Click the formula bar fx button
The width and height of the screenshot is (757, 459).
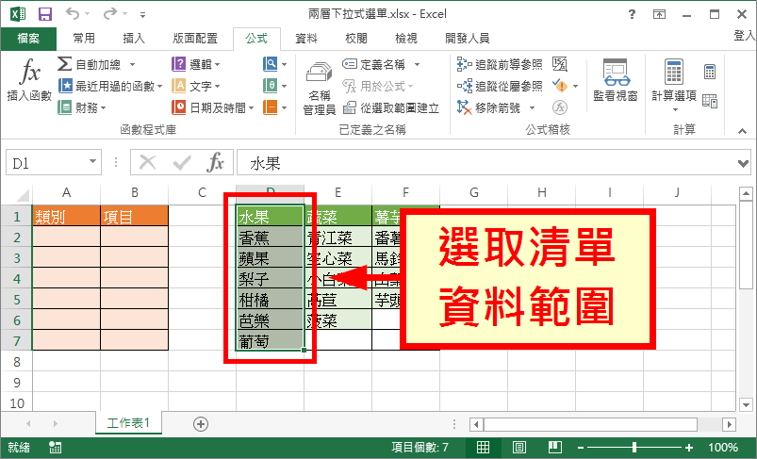(215, 162)
